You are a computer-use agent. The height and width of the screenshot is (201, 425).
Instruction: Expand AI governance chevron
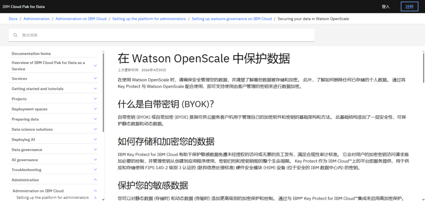pyautogui.click(x=95, y=160)
